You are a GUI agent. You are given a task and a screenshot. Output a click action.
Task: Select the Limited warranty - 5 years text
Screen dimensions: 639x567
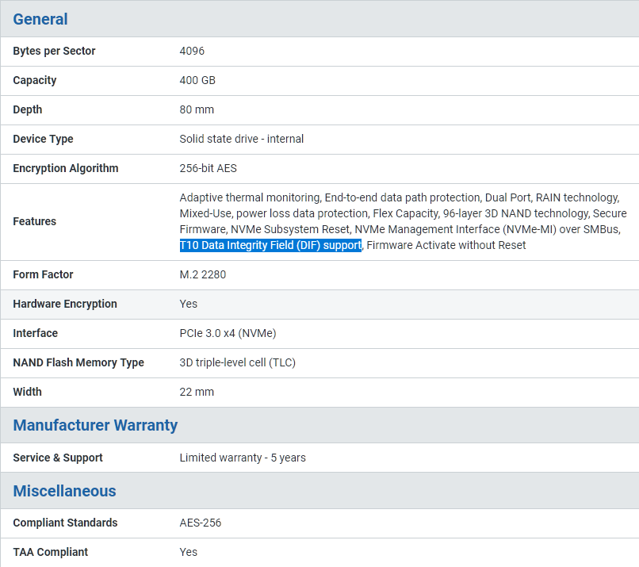[x=241, y=458]
